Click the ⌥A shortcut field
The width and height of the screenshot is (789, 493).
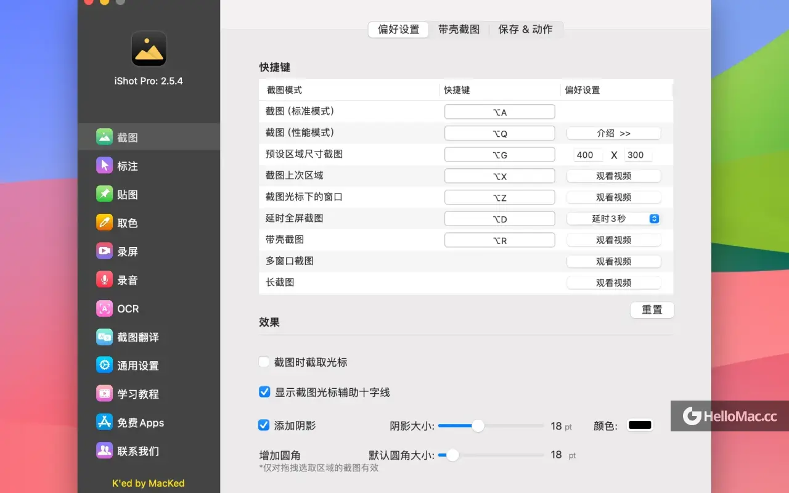click(x=500, y=112)
